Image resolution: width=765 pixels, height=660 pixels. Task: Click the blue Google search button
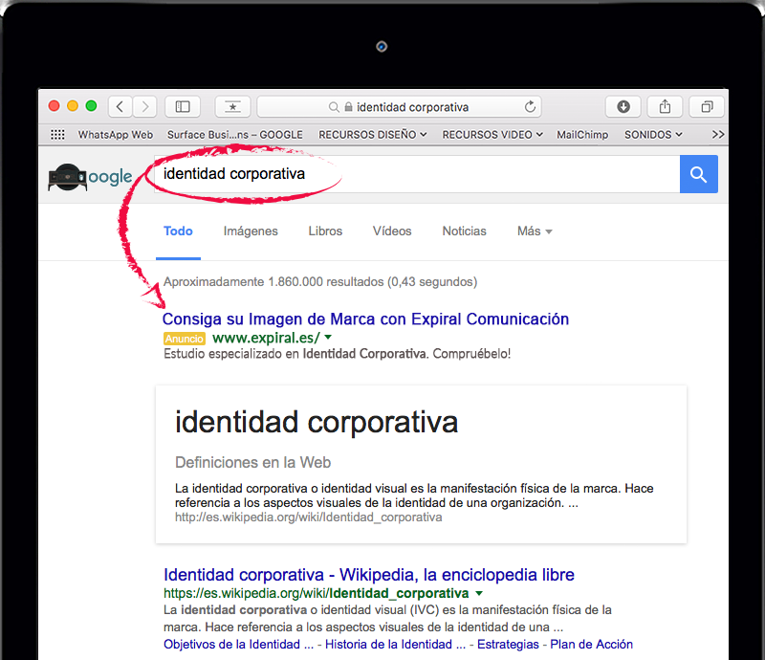[699, 174]
